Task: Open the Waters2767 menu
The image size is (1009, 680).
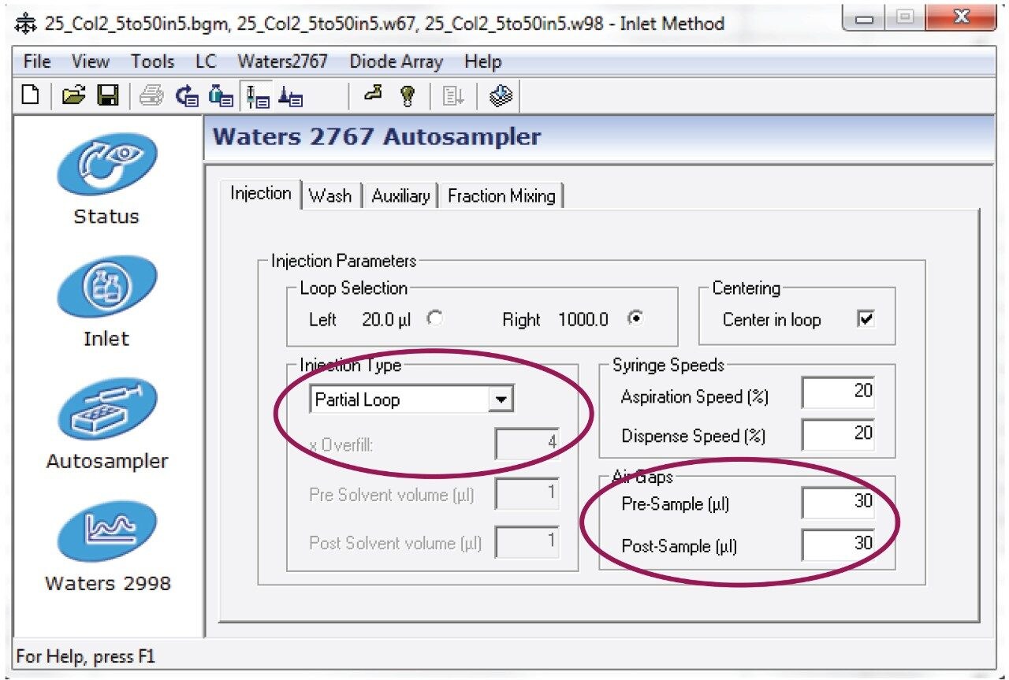Action: tap(282, 61)
